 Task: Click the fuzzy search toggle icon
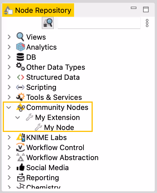click(48, 23)
